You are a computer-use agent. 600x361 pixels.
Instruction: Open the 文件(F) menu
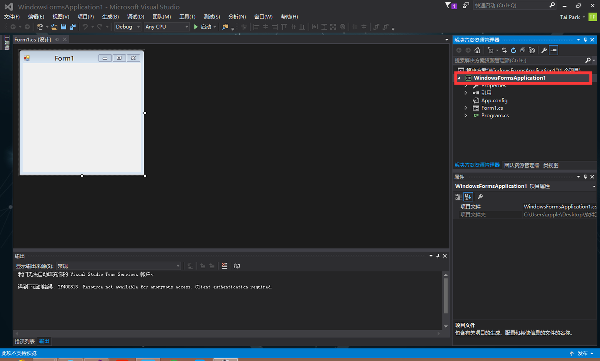(x=12, y=17)
